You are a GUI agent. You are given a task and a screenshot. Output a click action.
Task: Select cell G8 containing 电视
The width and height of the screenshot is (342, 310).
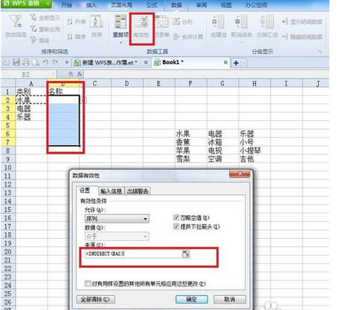tap(222, 151)
